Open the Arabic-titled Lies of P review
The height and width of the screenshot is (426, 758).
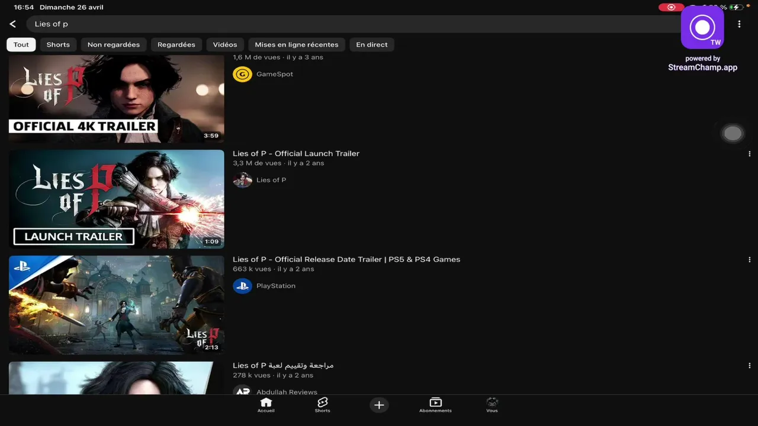click(x=283, y=365)
